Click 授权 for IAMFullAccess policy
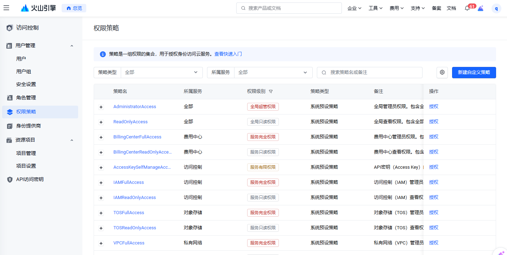 coord(434,182)
